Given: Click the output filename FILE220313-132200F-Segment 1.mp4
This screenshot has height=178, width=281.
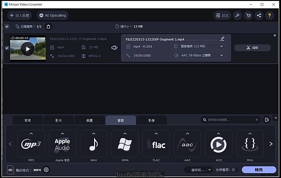Looking at the screenshot, I should 155,40.
